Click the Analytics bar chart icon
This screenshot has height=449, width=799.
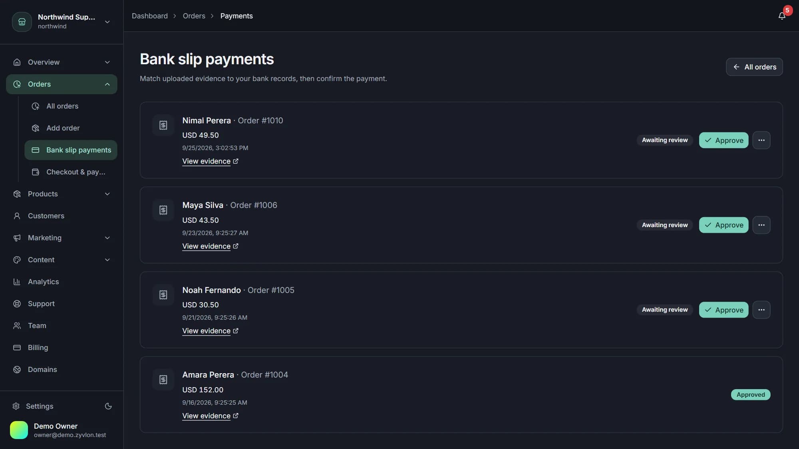17,282
